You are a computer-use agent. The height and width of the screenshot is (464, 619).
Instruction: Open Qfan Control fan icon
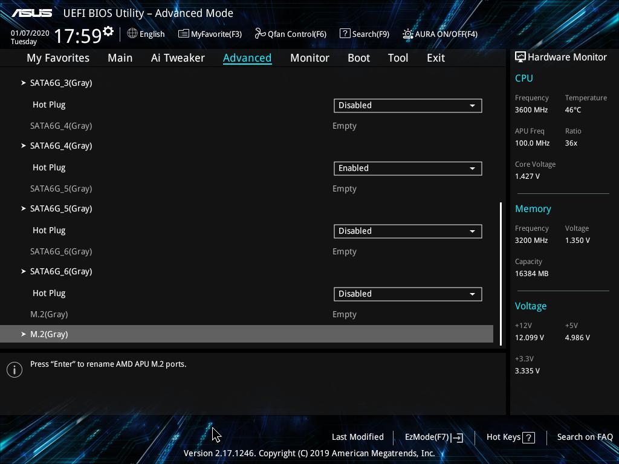260,34
